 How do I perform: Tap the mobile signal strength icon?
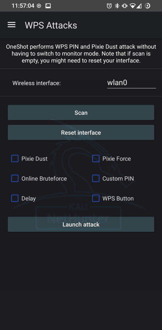click(139, 6)
